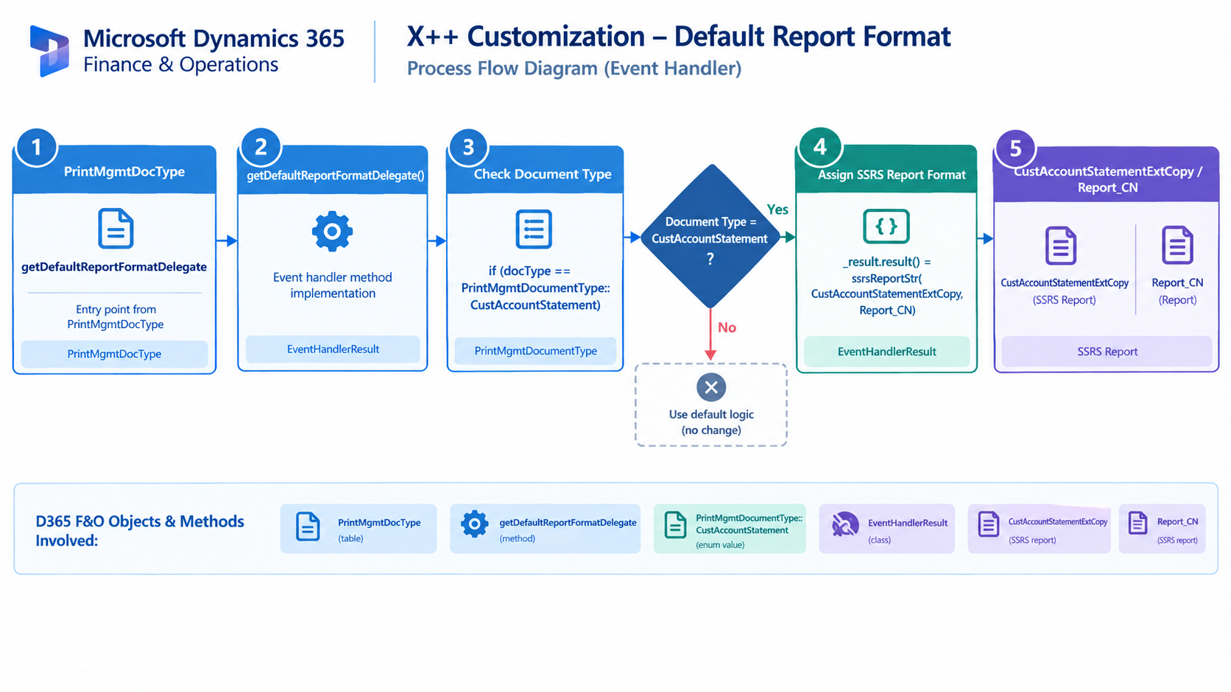
Task: Click the list icon in Check Document Type card
Action: coord(534,229)
